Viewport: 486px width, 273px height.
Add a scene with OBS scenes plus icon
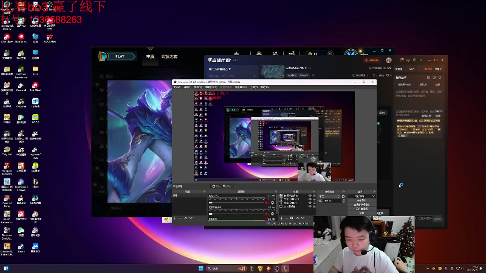pos(175,218)
